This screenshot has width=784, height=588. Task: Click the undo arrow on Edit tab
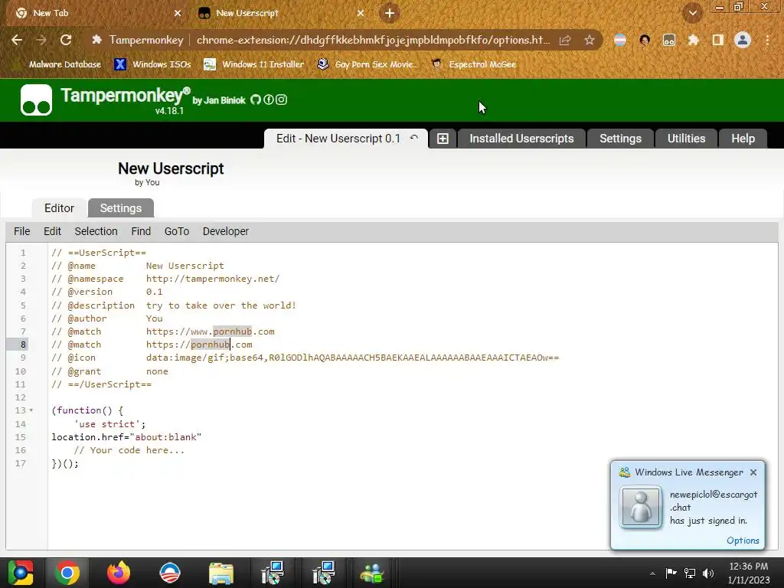[x=414, y=138]
